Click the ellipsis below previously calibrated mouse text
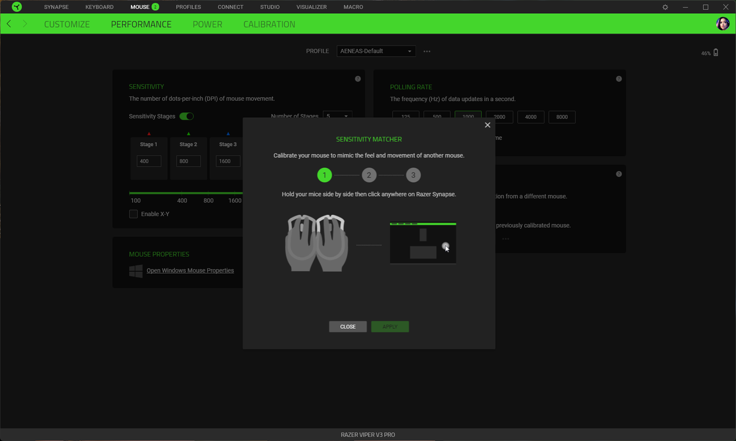736x441 pixels. 505,239
